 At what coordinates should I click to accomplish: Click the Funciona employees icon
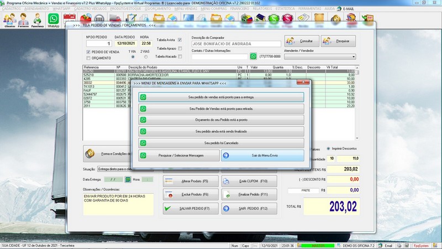point(38,20)
